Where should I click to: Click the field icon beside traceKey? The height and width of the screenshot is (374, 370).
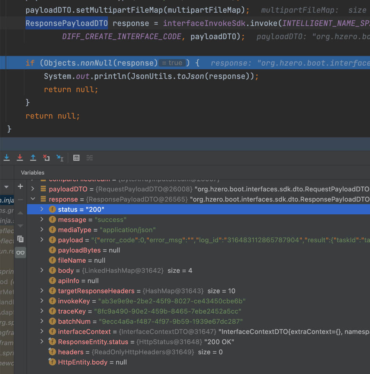tap(52, 311)
